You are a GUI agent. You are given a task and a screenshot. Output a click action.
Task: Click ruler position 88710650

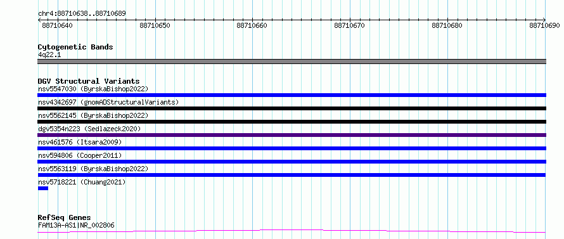(155, 25)
